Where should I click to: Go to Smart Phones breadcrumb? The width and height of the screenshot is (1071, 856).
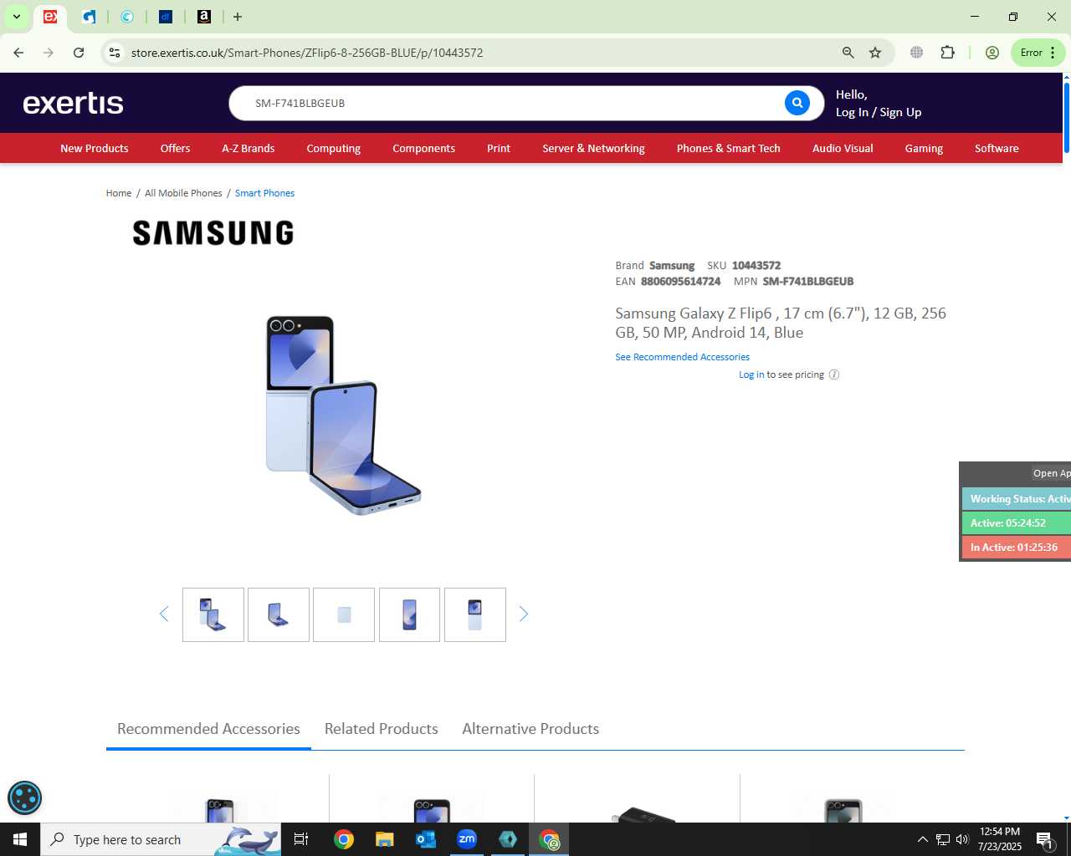pyautogui.click(x=264, y=193)
